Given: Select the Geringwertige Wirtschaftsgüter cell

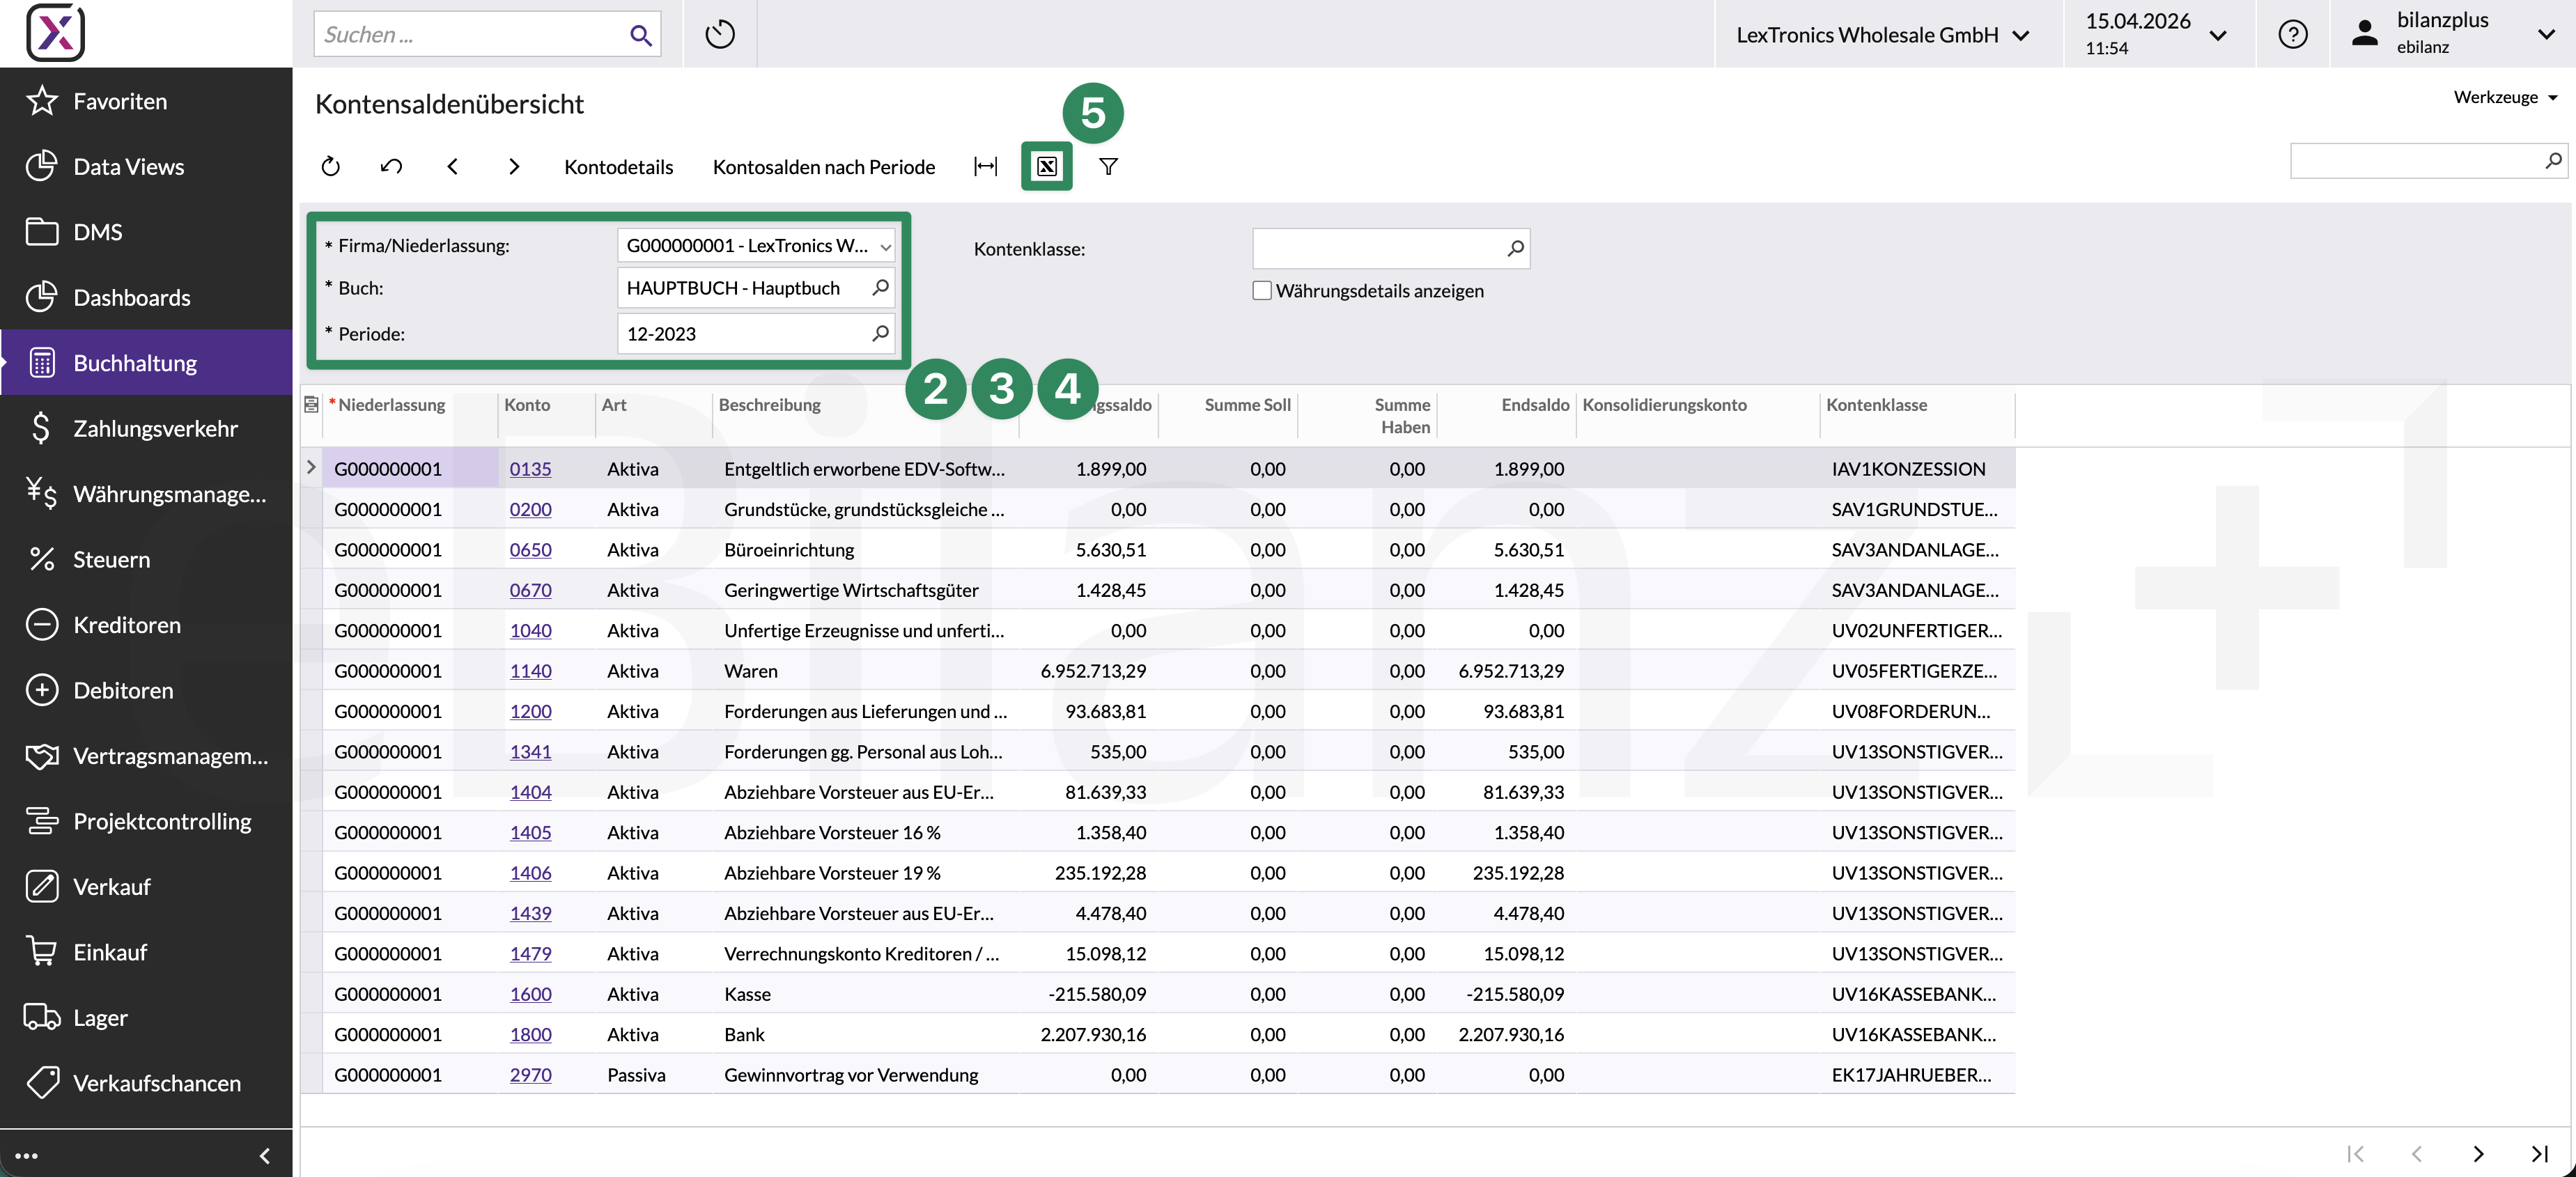Looking at the screenshot, I should click(864, 590).
